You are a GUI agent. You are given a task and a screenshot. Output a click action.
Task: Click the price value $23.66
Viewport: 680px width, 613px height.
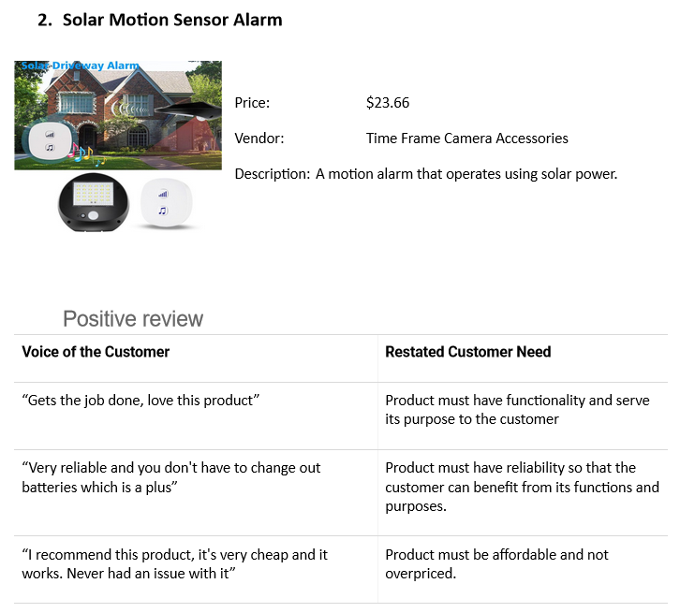[388, 103]
